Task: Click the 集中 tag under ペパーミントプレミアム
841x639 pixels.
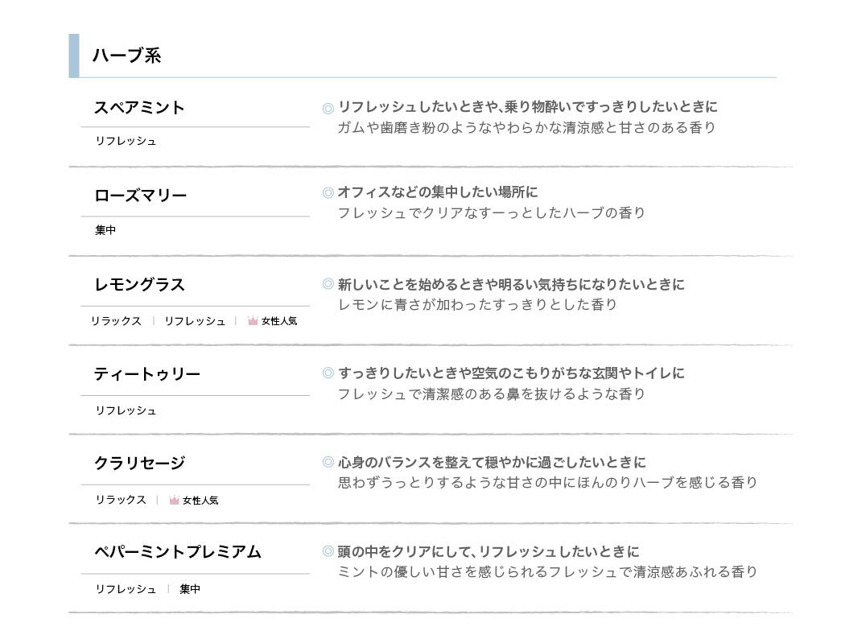Action: [190, 589]
